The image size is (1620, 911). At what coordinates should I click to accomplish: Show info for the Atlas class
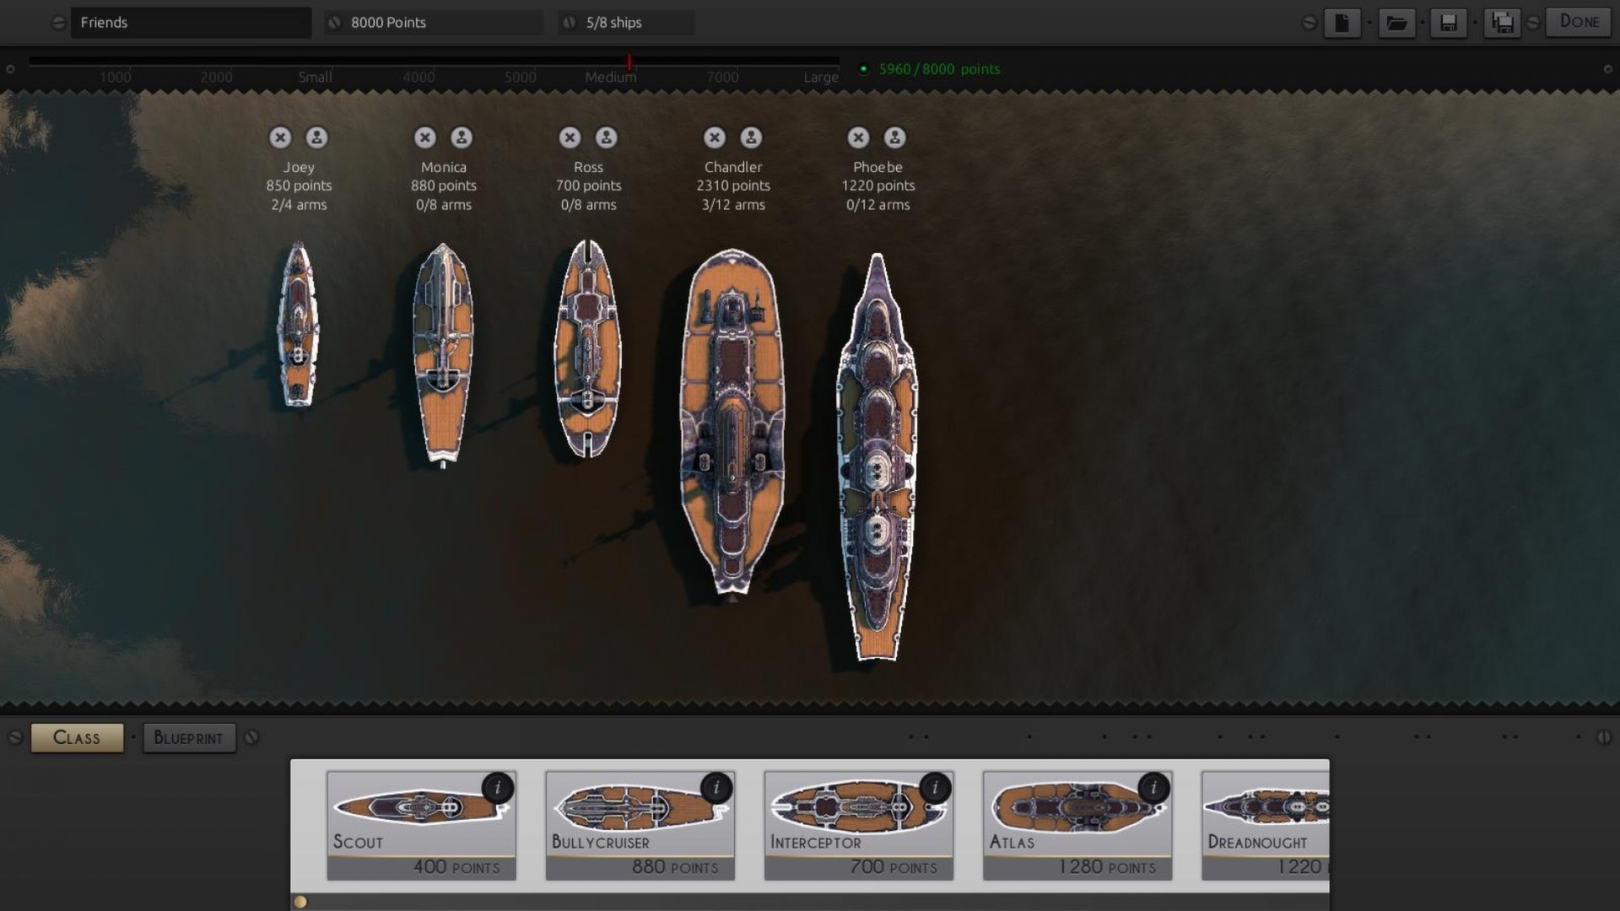(x=1153, y=788)
